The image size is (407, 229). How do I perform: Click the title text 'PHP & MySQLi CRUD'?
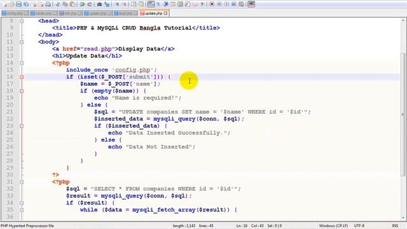click(106, 28)
